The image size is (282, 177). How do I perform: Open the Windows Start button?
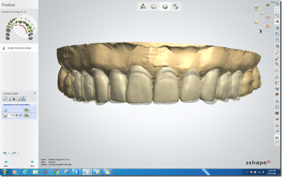pyautogui.click(x=4, y=172)
